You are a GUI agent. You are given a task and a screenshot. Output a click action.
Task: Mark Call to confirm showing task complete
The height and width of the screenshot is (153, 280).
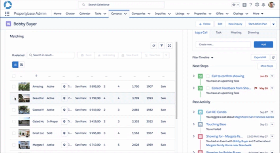(x=208, y=76)
